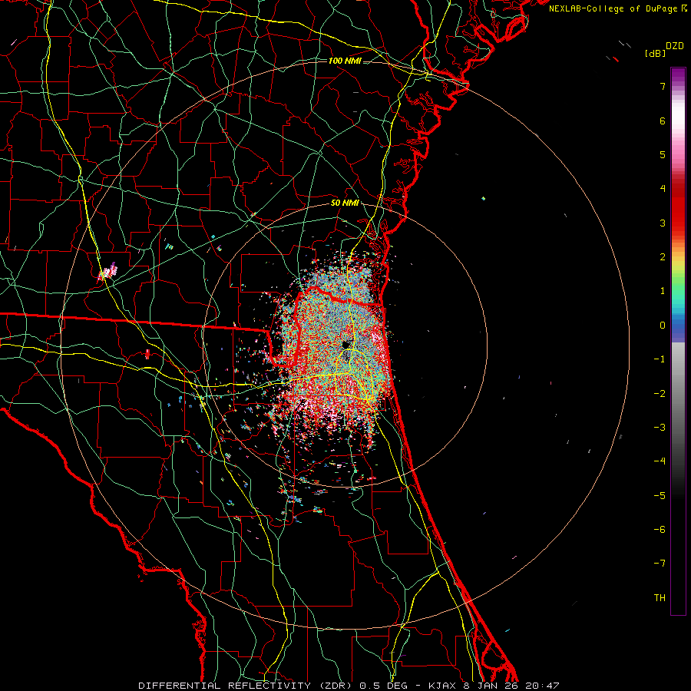Viewport: 691px width, 691px height.
Task: Click the dark radar site hole at echo center
Action: (346, 345)
